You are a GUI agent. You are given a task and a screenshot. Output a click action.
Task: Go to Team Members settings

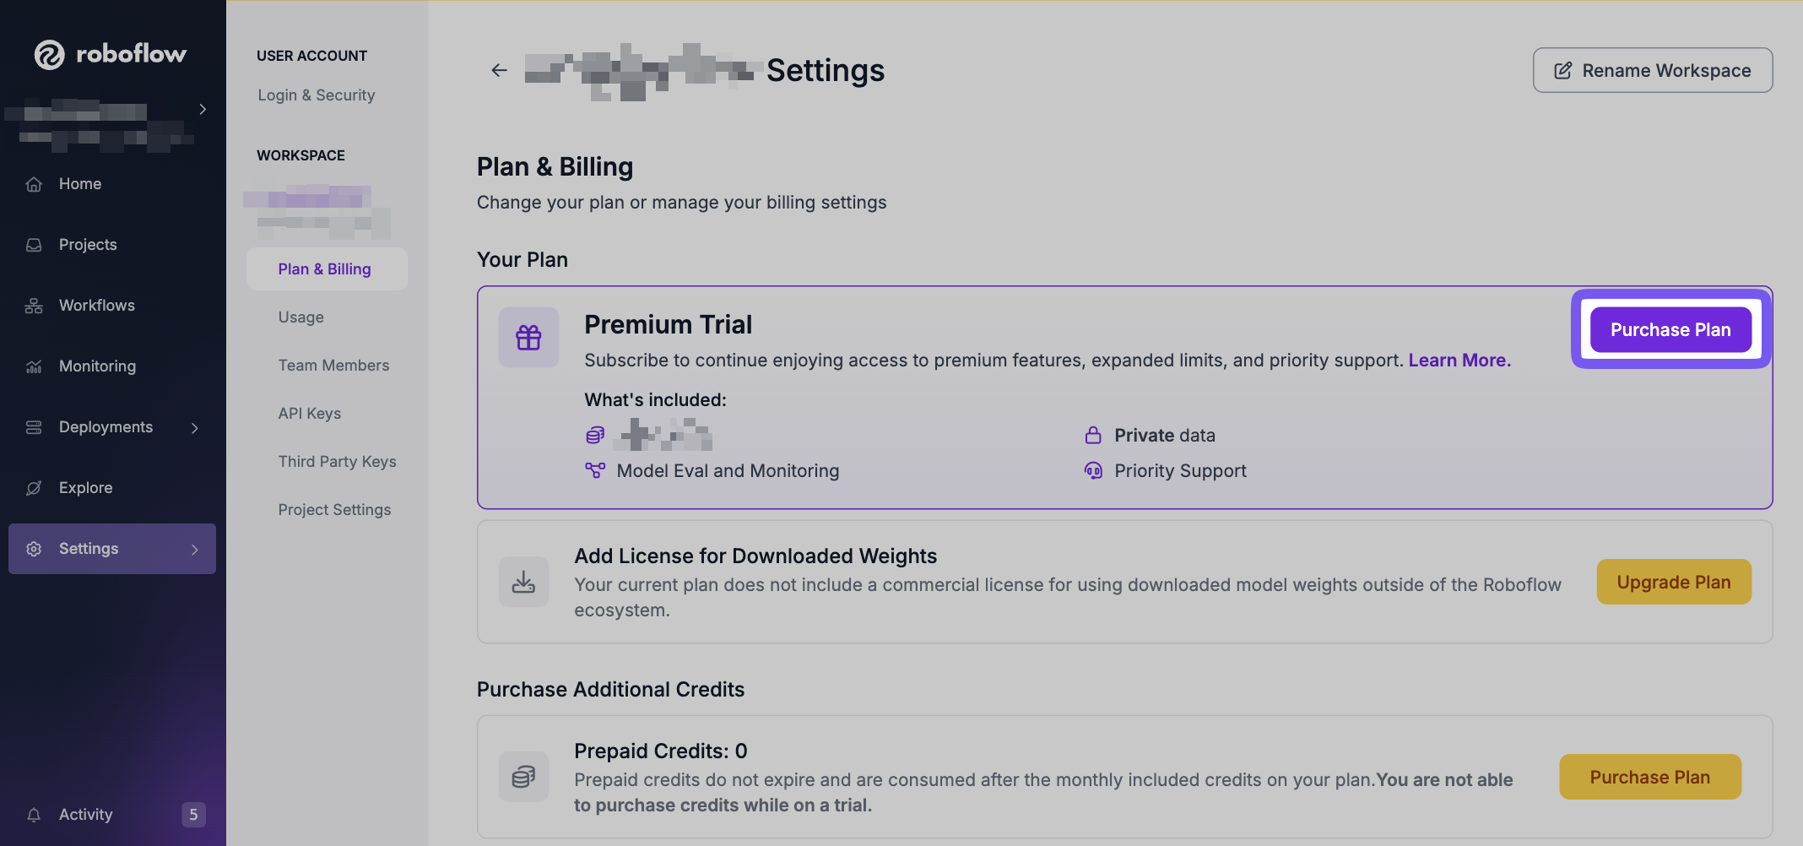(x=333, y=366)
